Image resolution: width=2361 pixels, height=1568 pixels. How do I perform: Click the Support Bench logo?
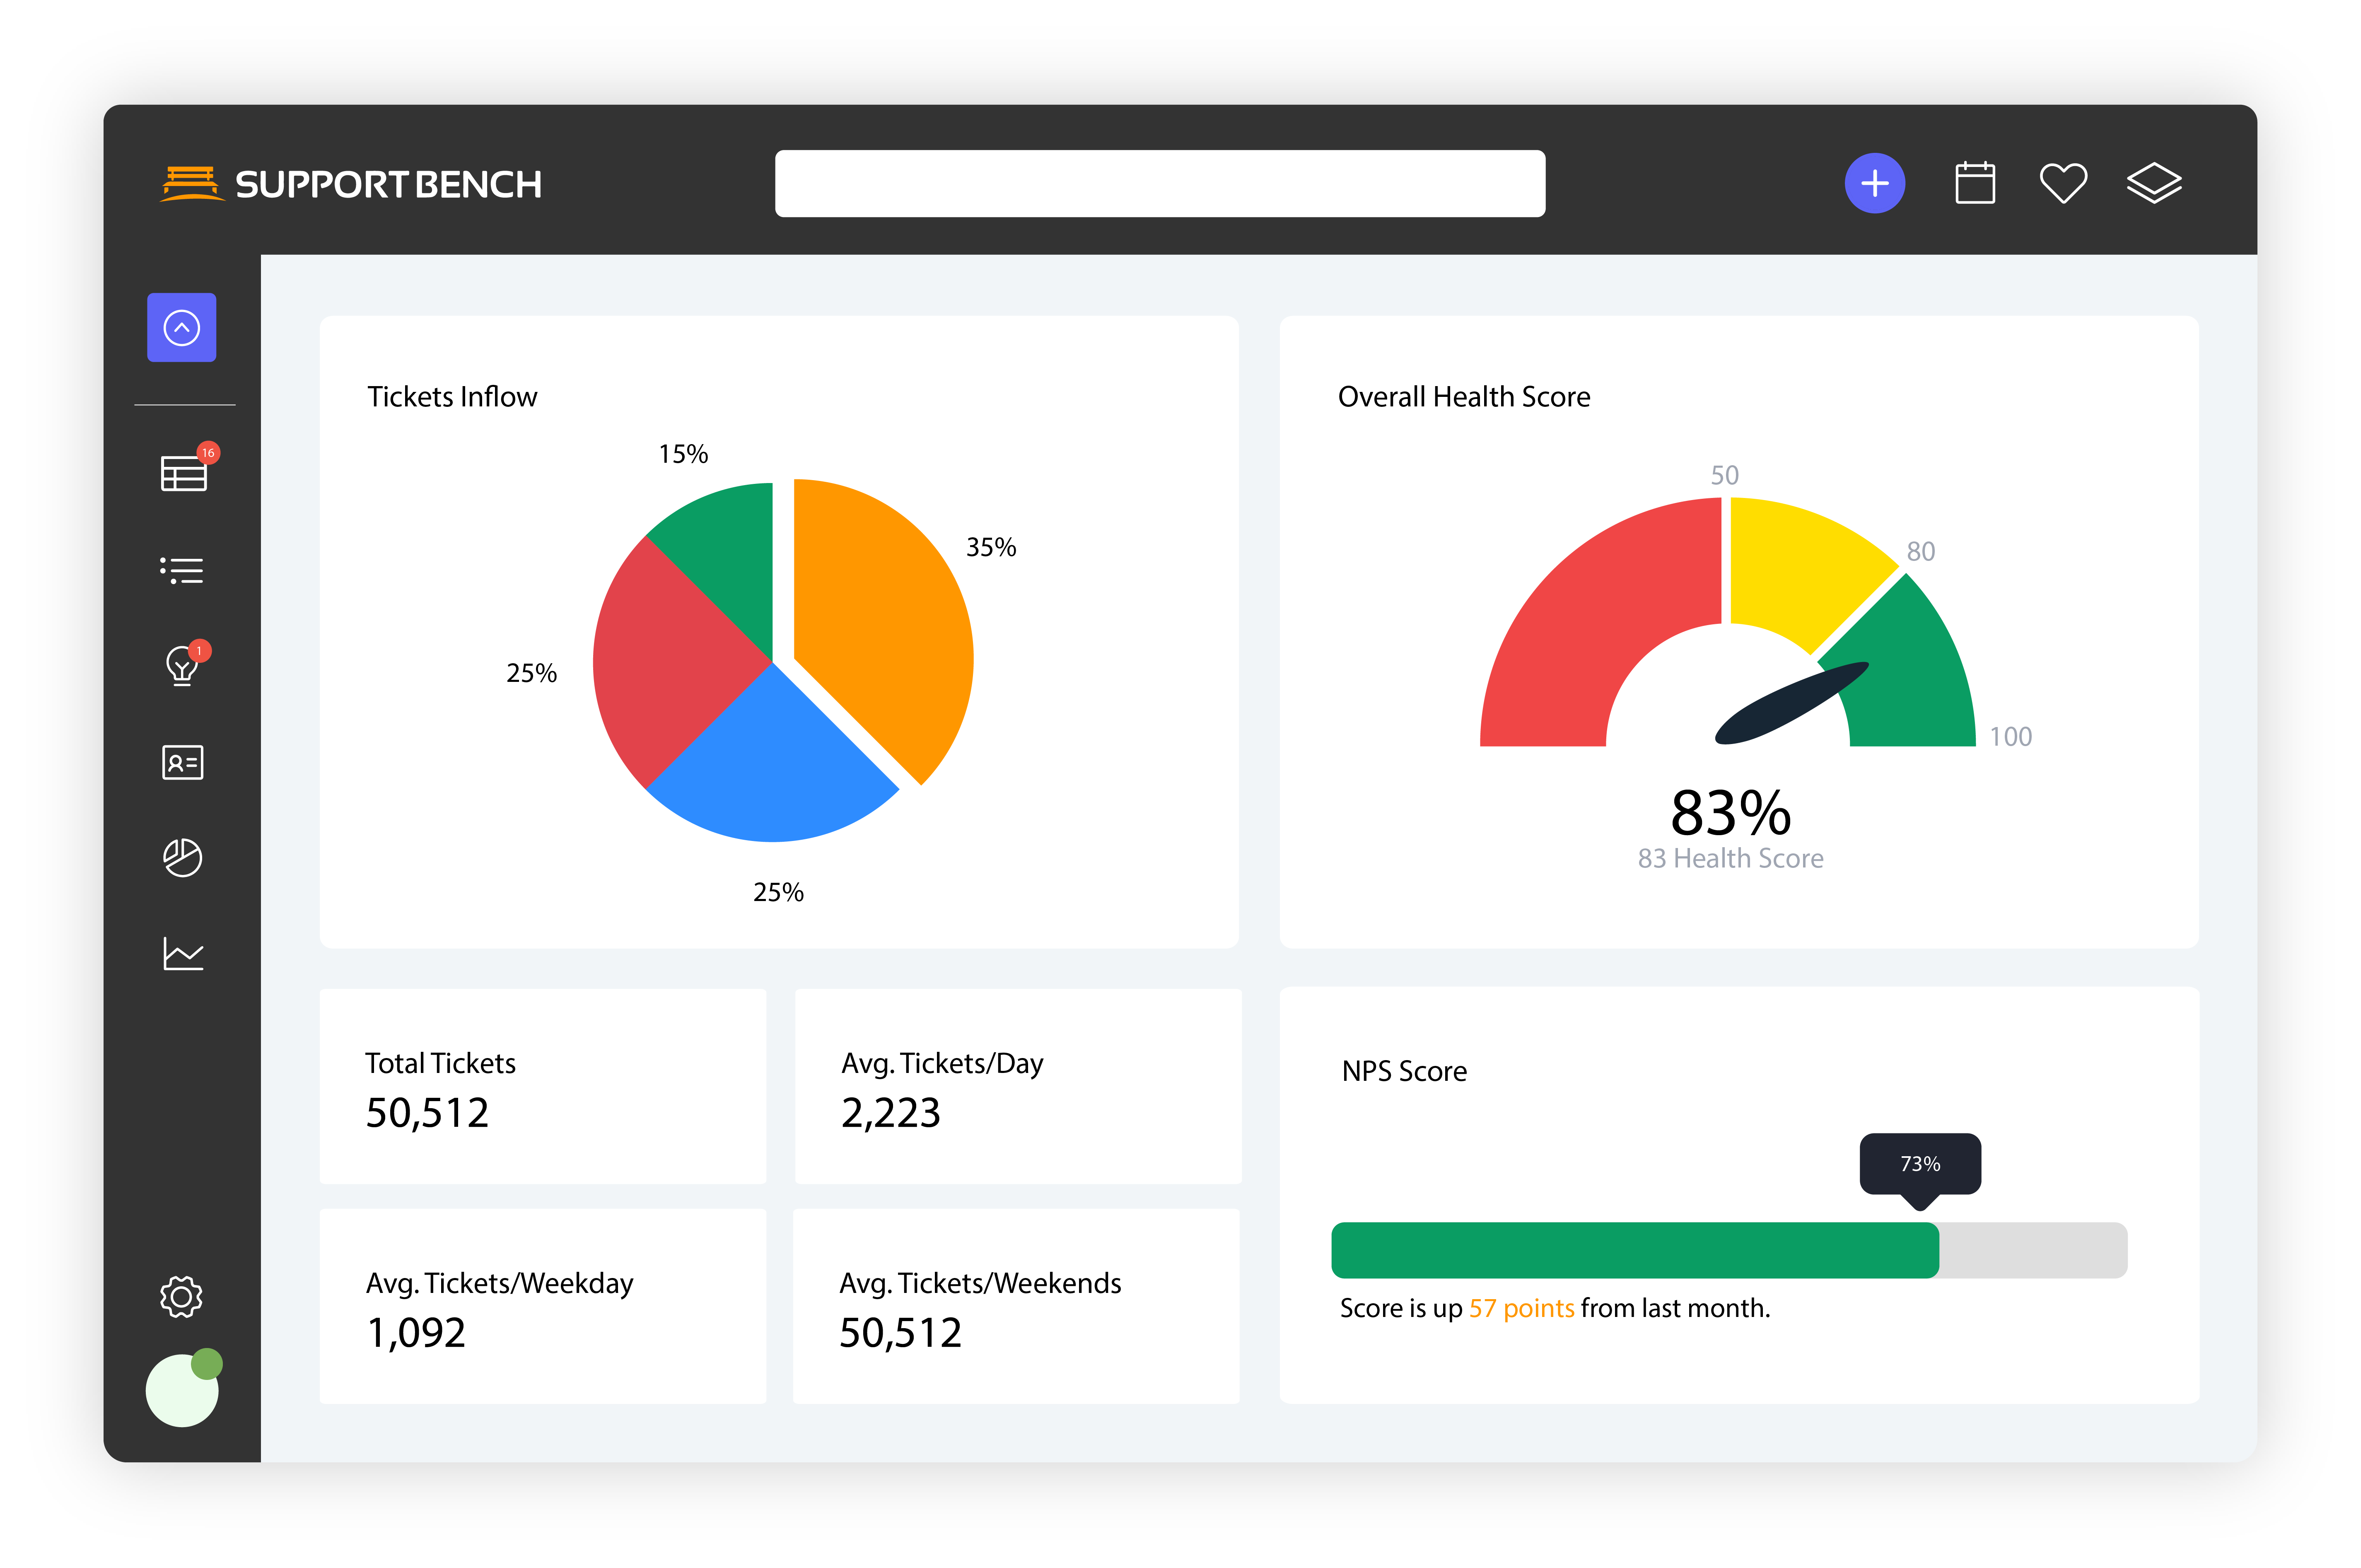(351, 184)
